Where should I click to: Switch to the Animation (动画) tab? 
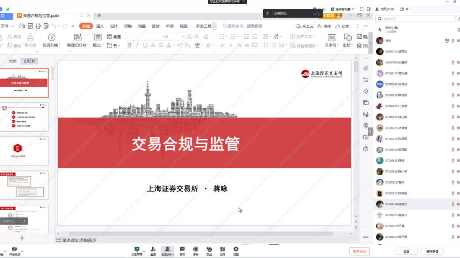point(142,26)
